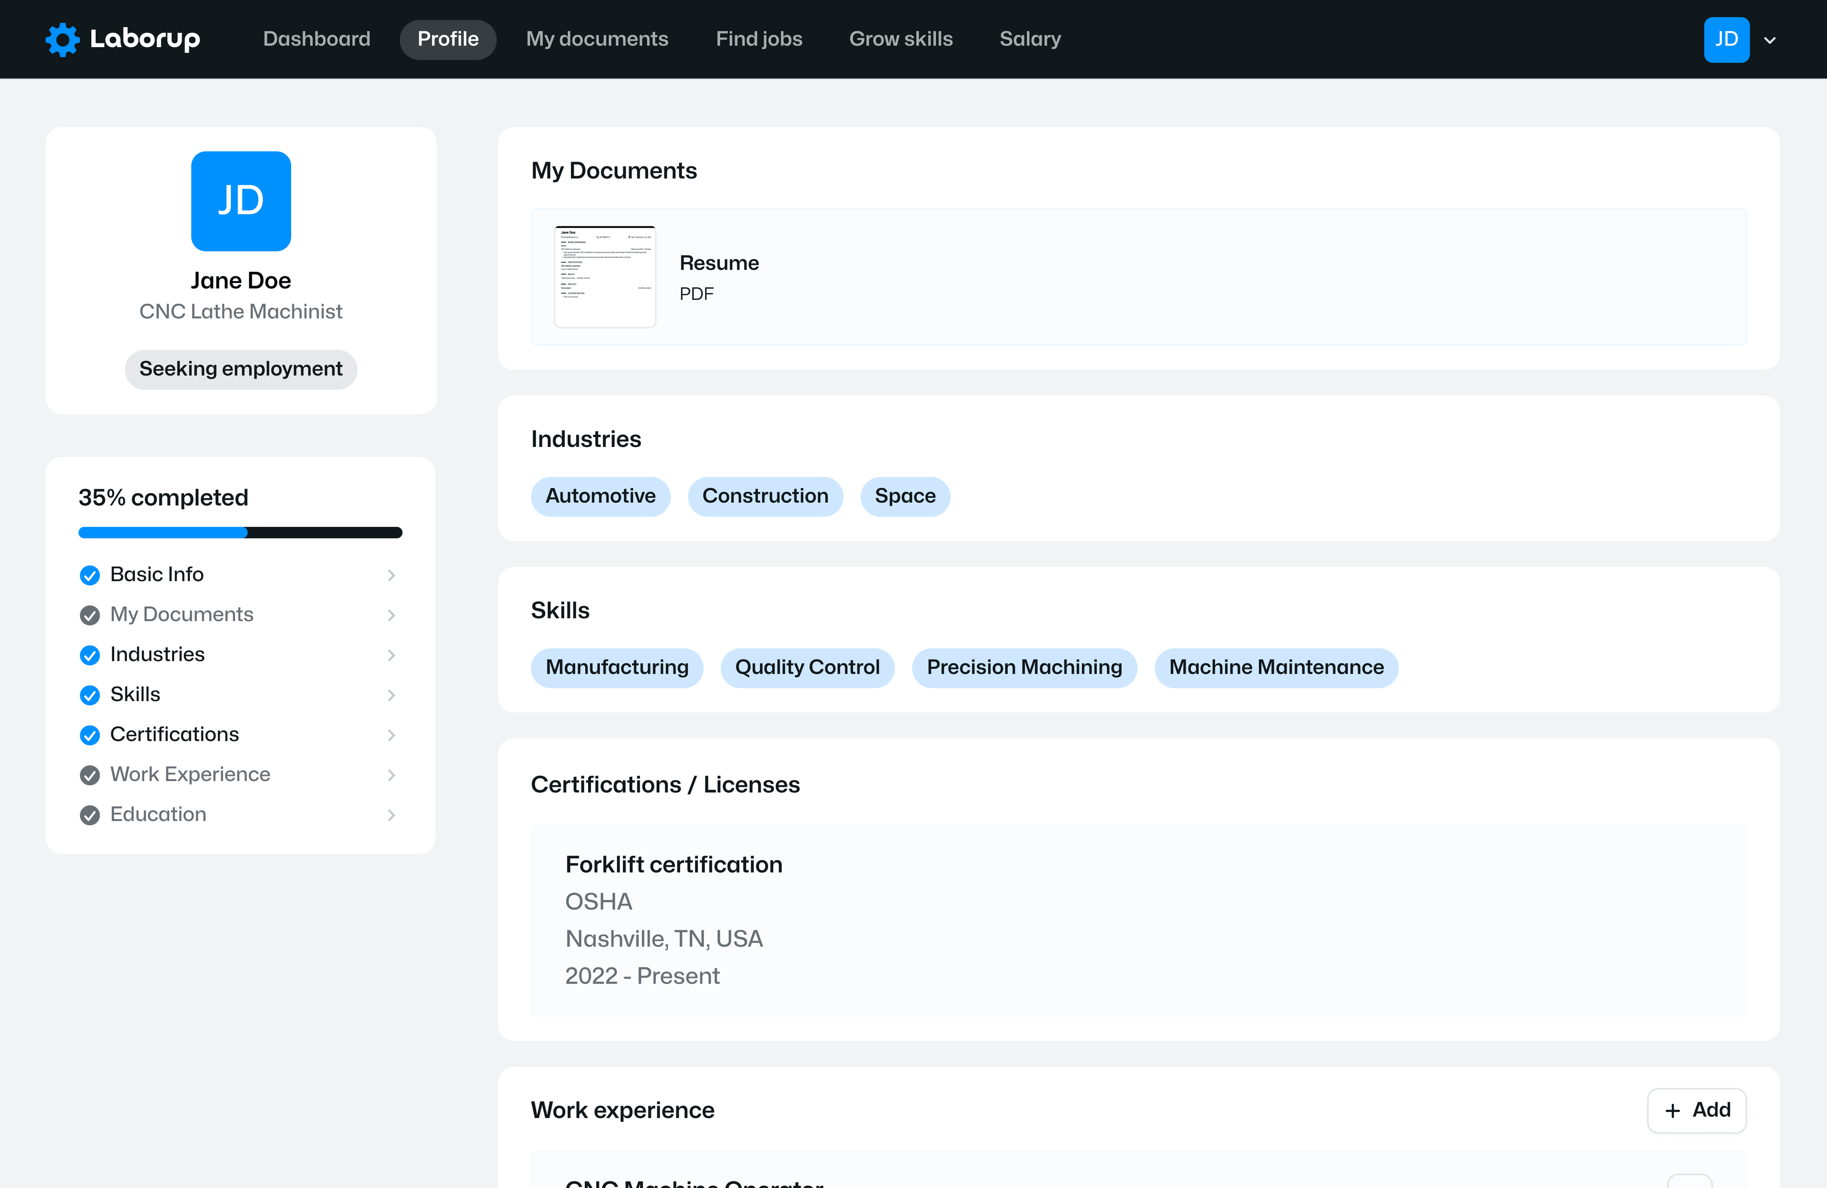Image resolution: width=1827 pixels, height=1188 pixels.
Task: Click the Basic Info completed checkmark icon
Action: tap(89, 574)
